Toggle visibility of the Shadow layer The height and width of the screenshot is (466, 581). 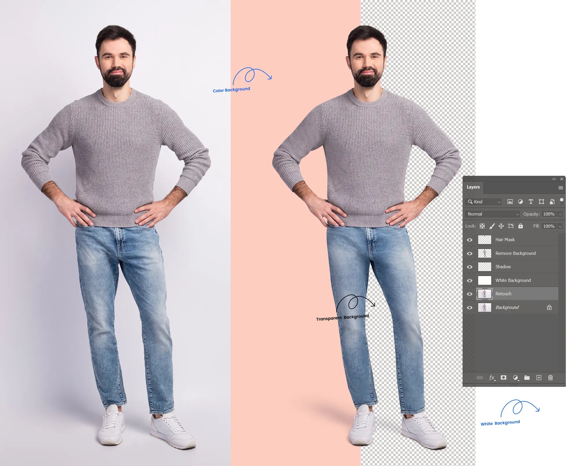[470, 266]
